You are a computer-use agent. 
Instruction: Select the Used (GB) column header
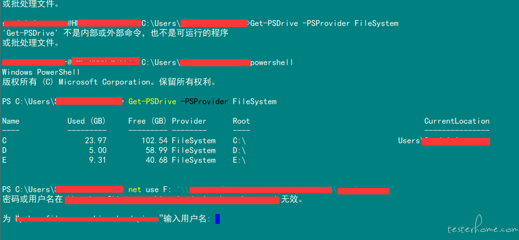[x=86, y=121]
